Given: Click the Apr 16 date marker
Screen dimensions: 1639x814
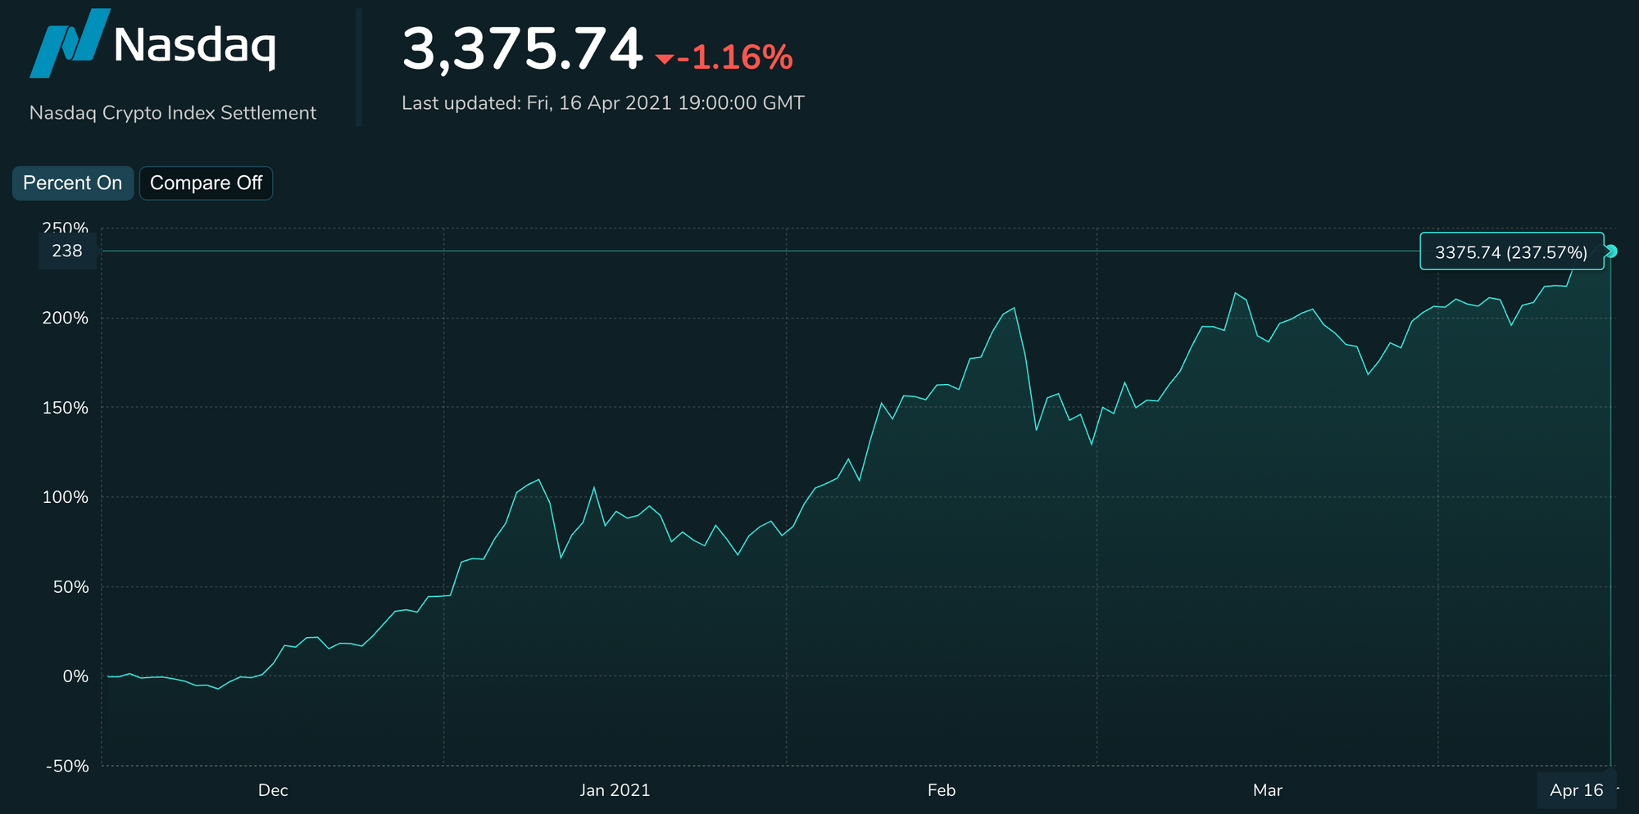Looking at the screenshot, I should coord(1576,790).
